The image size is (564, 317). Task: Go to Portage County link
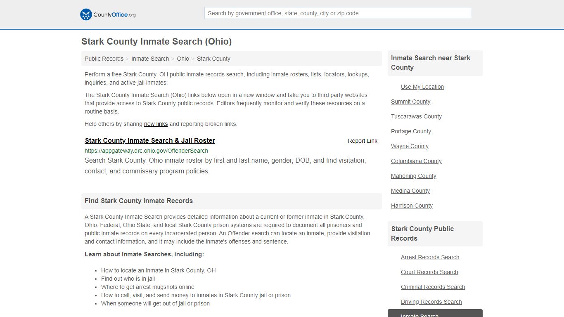point(411,131)
